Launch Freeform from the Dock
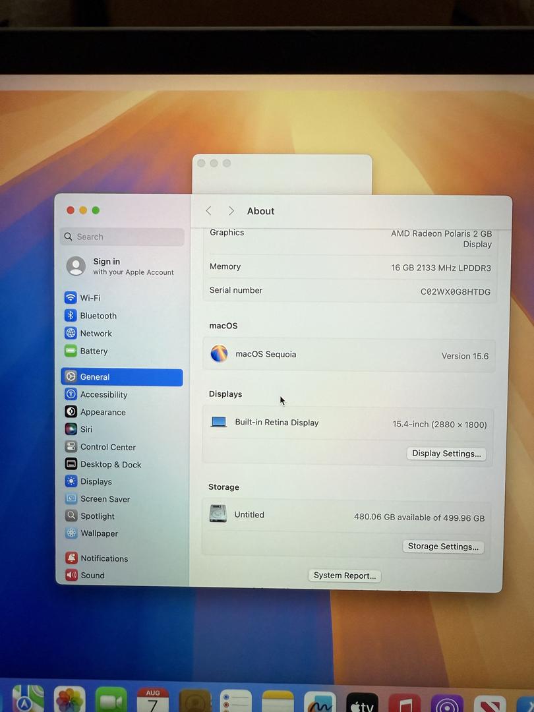Viewport: 534px width, 712px height. coord(320,701)
